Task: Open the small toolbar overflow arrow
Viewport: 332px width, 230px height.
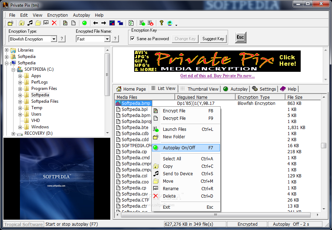Action: tap(176, 25)
